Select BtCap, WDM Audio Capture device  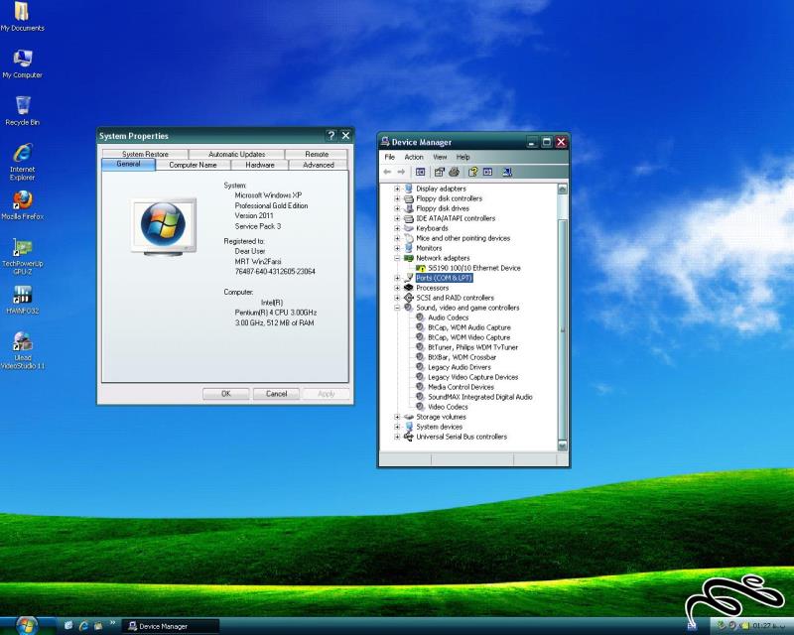(x=469, y=327)
